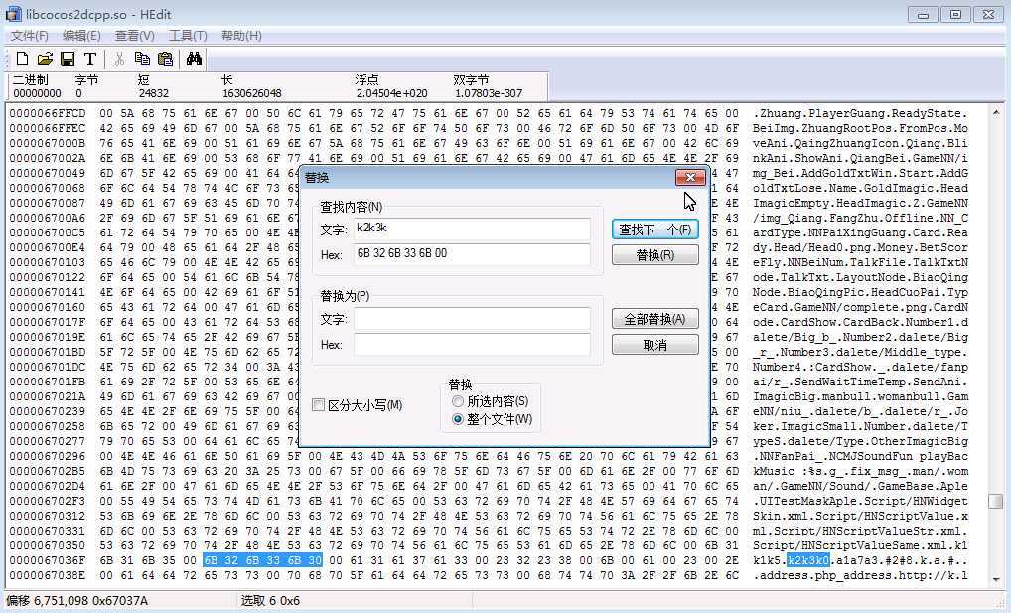Click the status bar 选取 6 0x6
Image resolution: width=1011 pixels, height=613 pixels.
(x=270, y=601)
